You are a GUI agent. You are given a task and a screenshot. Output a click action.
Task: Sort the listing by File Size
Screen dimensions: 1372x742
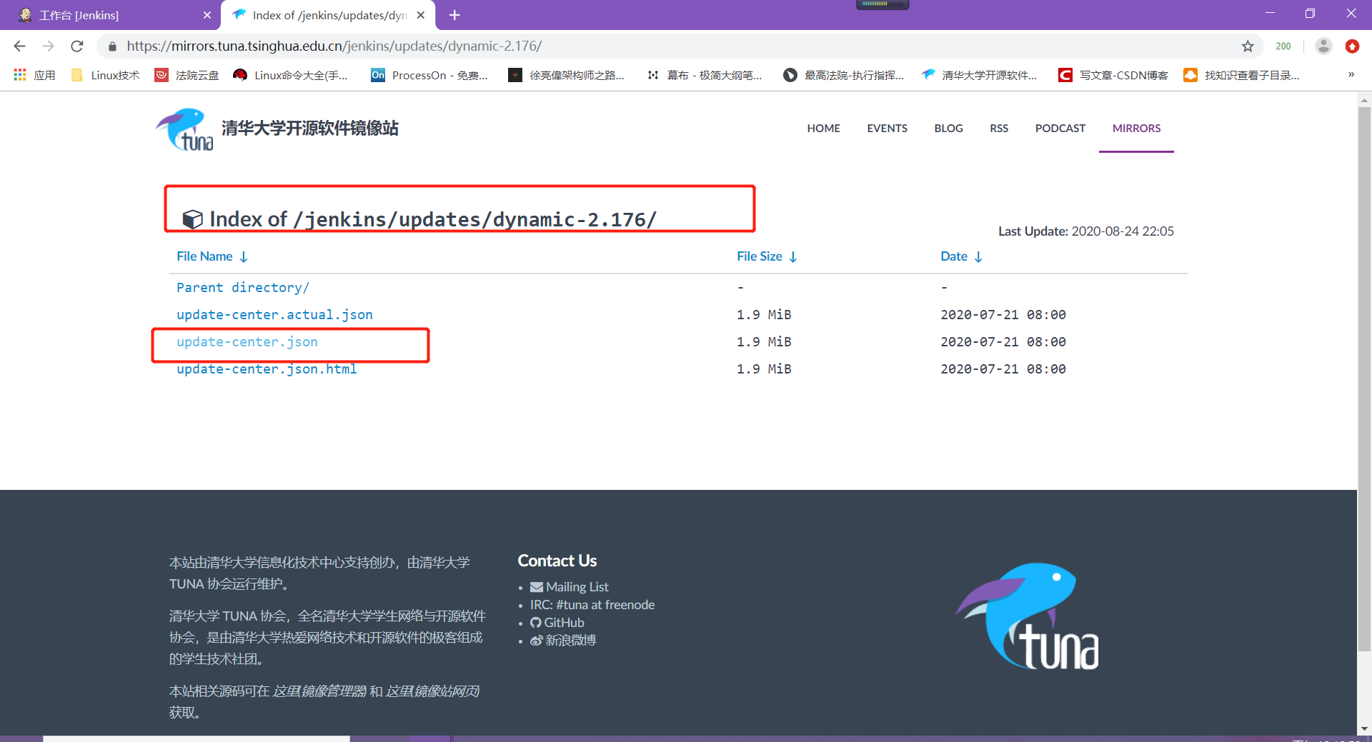click(x=767, y=256)
